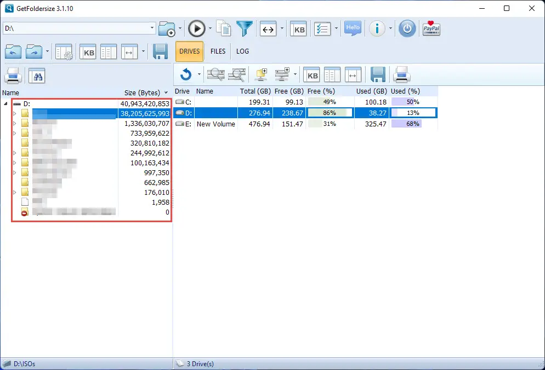The width and height of the screenshot is (545, 370).
Task: Open dropdown beside add-folder icon
Action: click(180, 28)
